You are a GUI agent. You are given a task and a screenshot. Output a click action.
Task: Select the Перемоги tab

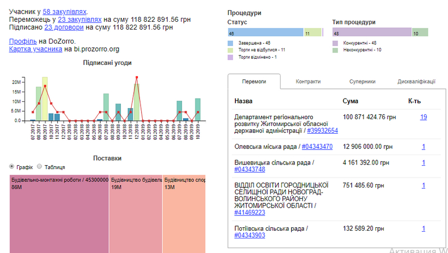click(254, 81)
